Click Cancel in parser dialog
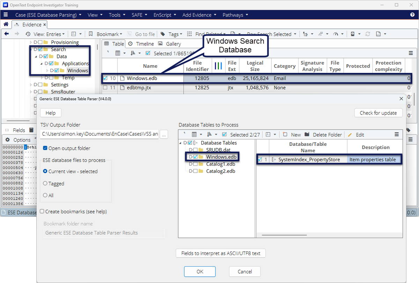The height and width of the screenshot is (283, 419). [x=245, y=271]
